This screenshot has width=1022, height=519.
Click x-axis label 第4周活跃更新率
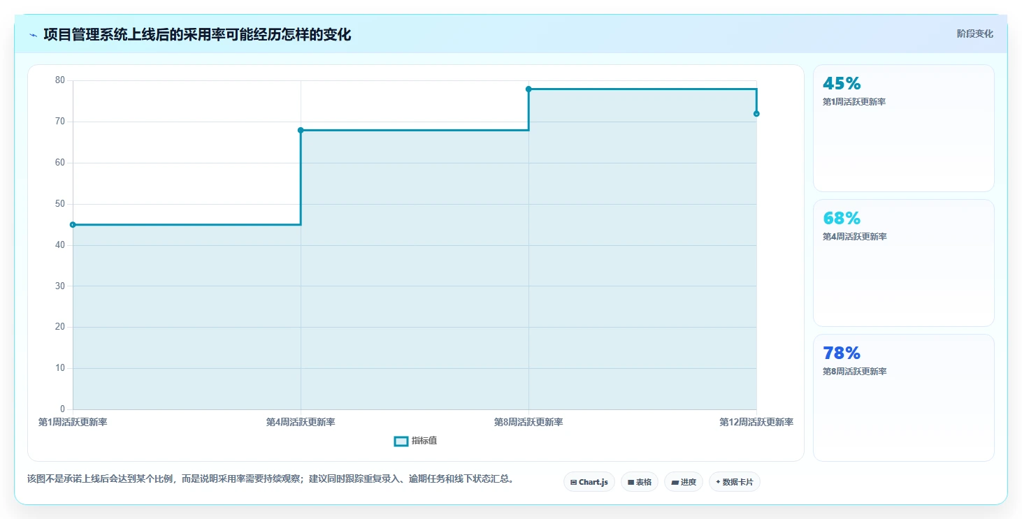(301, 422)
